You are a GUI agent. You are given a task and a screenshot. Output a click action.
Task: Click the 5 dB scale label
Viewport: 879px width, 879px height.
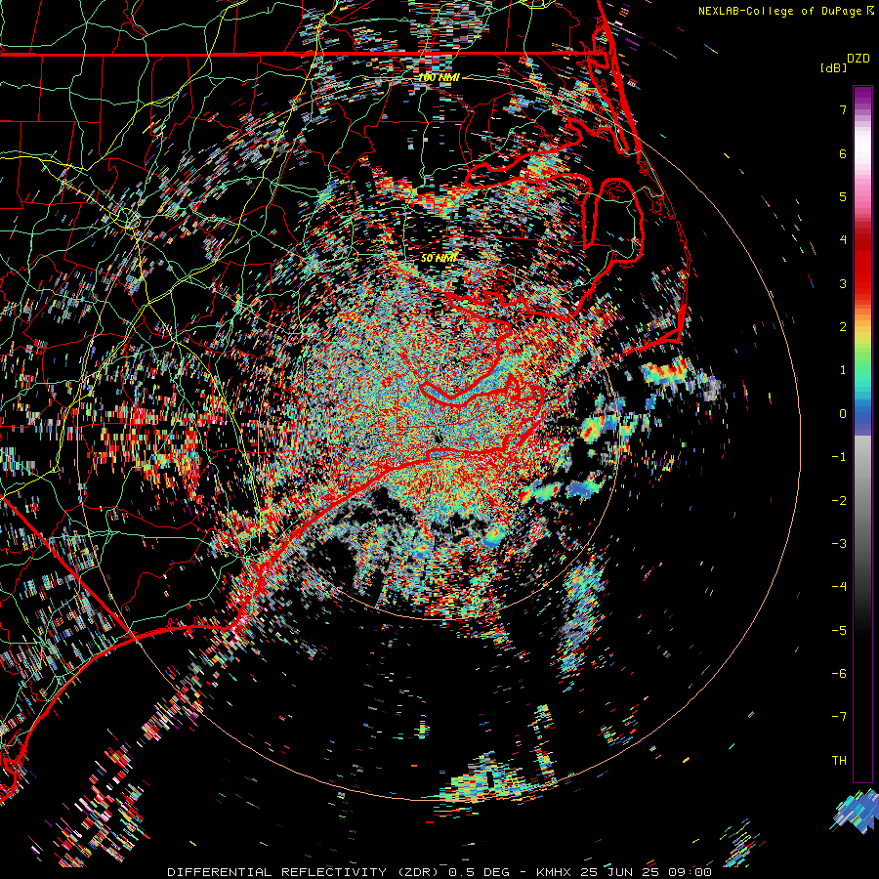[x=843, y=196]
